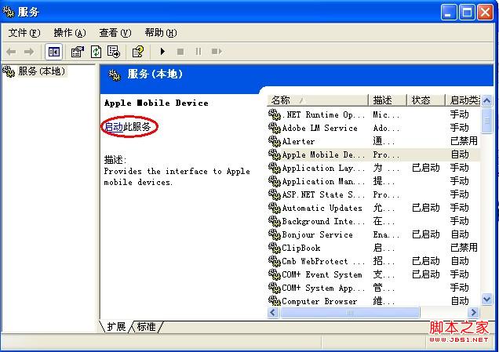The image size is (499, 352).
Task: Click the gear icon beside .NET Runtime Op...
Action: [275, 114]
